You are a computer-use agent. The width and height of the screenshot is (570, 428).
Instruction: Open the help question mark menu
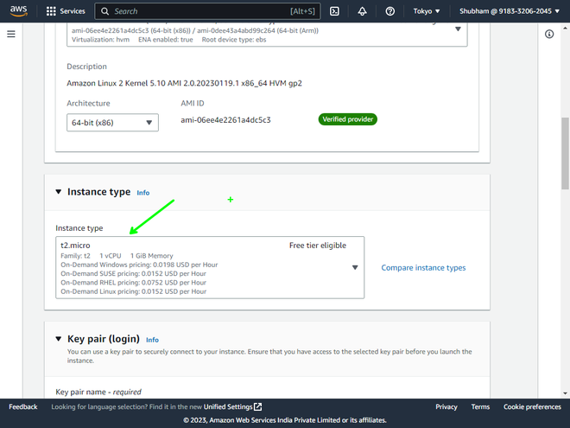click(390, 11)
